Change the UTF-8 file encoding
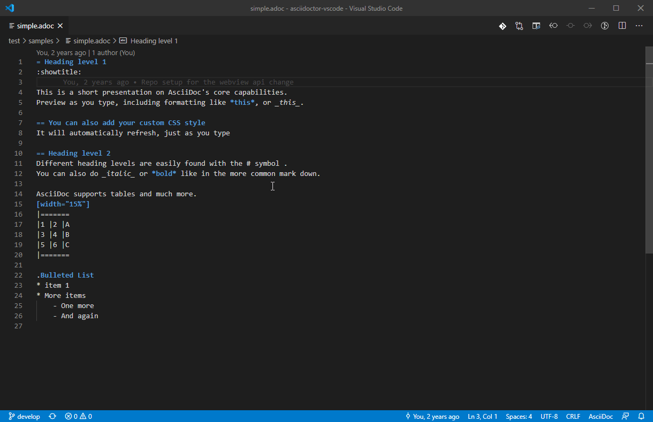The width and height of the screenshot is (653, 422). [549, 416]
